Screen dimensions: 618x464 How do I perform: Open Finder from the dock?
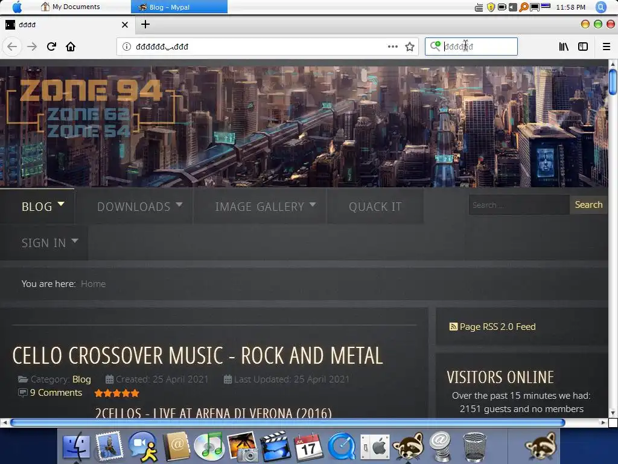(x=76, y=446)
